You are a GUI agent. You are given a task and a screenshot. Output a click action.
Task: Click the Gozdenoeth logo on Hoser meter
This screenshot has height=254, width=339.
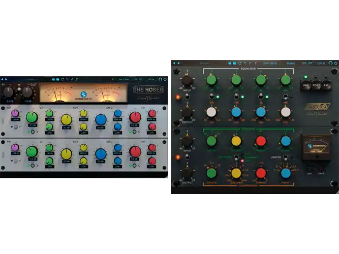tap(83, 96)
